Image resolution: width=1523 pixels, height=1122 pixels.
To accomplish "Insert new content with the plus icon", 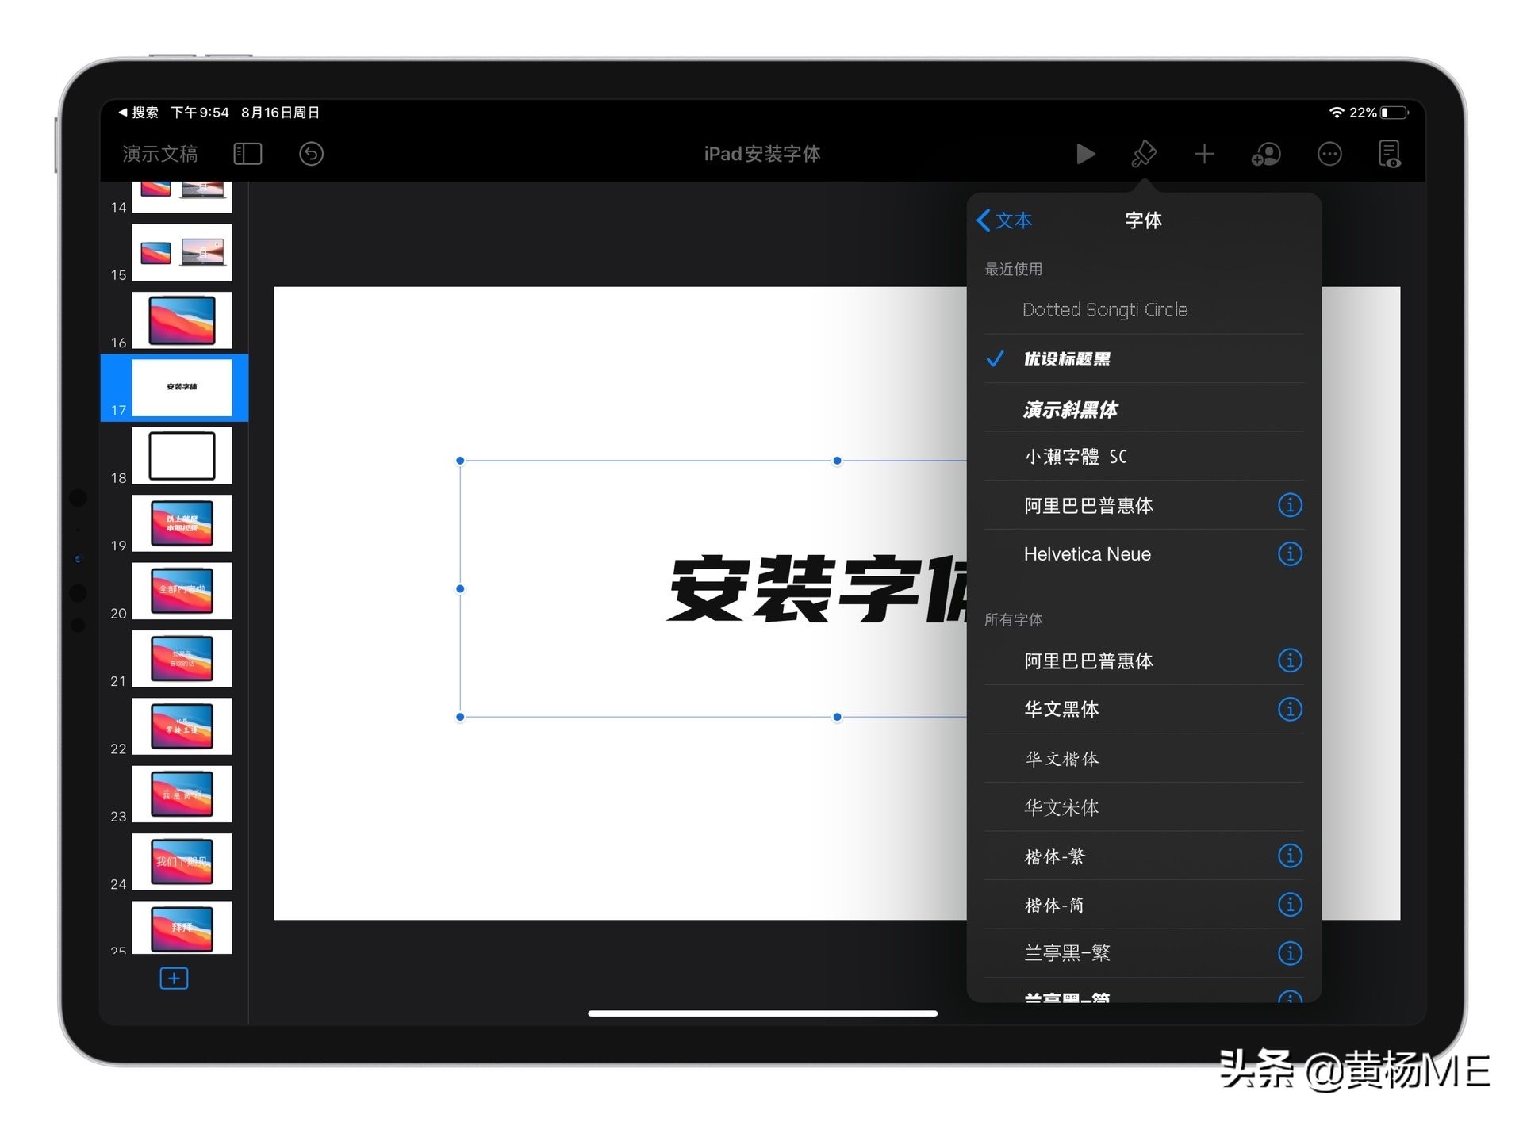I will click(1203, 154).
